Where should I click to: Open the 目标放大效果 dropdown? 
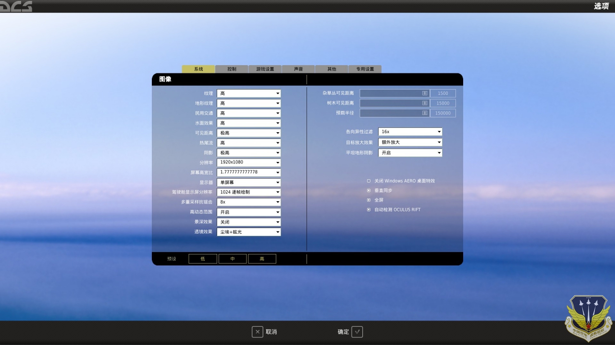pyautogui.click(x=410, y=142)
